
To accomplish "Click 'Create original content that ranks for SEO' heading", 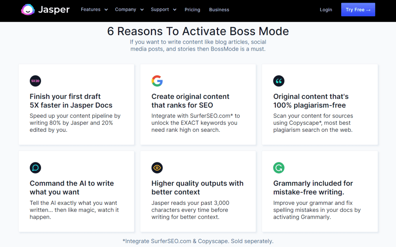I will (x=190, y=101).
